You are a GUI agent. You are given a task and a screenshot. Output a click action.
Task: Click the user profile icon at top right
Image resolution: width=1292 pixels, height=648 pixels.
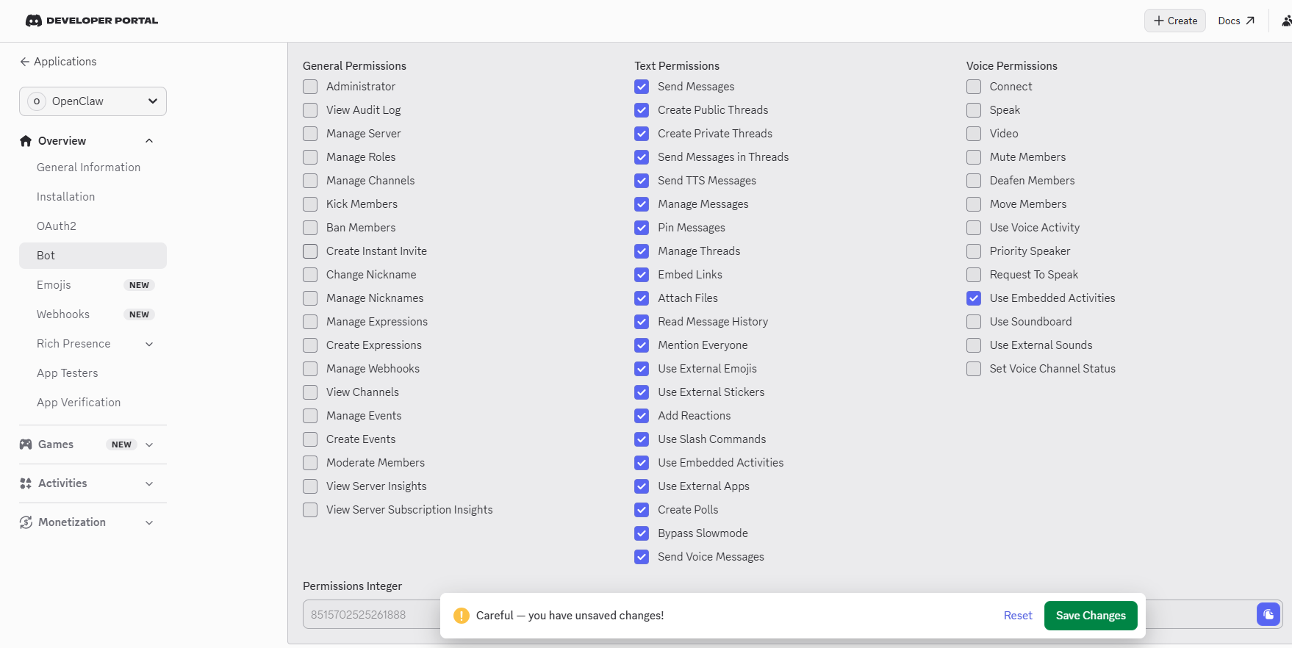coord(1286,21)
